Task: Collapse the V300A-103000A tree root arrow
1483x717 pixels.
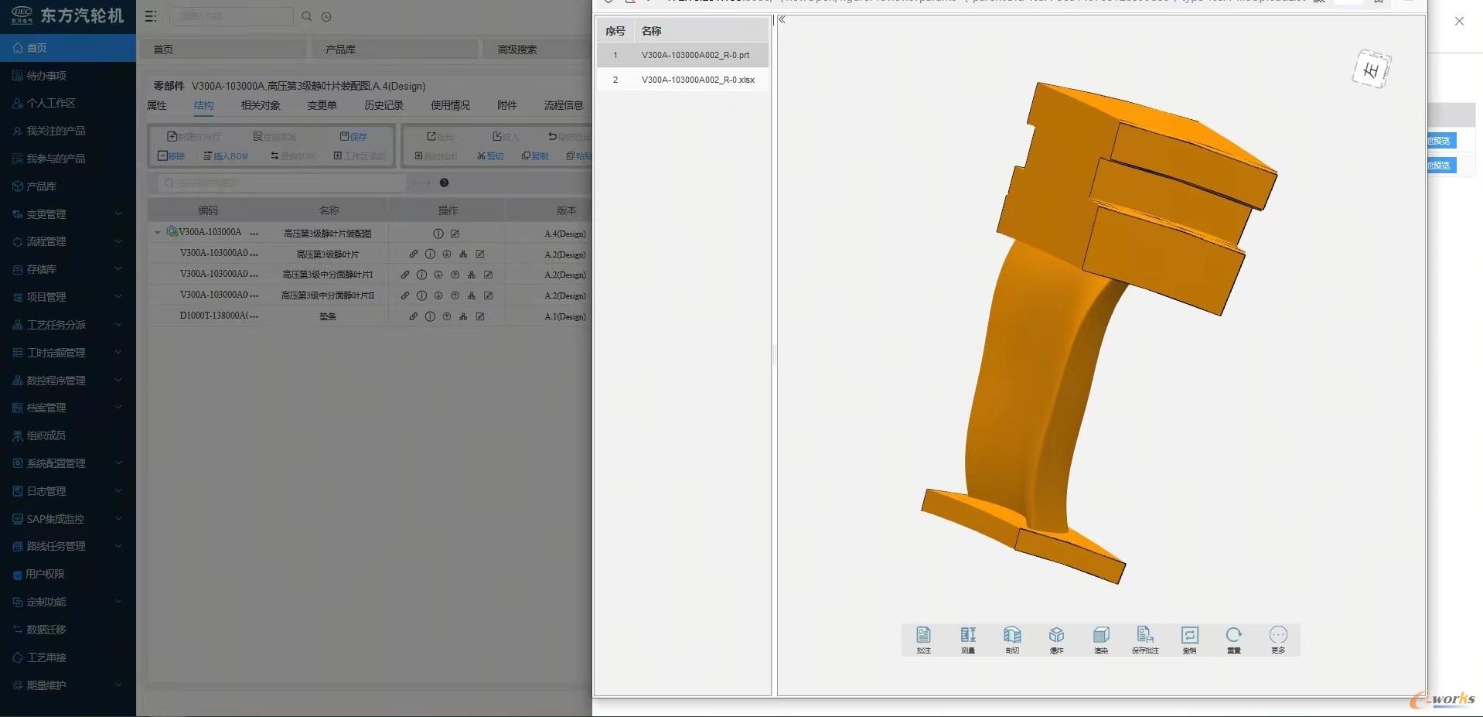Action: pos(158,232)
